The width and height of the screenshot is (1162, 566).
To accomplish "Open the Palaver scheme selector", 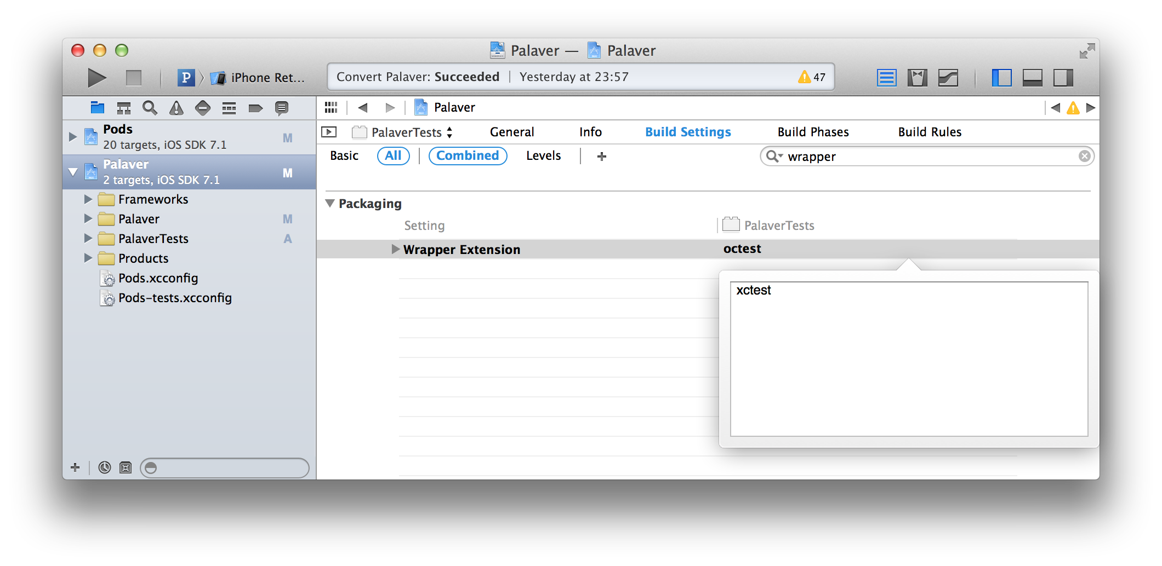I will pos(186,78).
